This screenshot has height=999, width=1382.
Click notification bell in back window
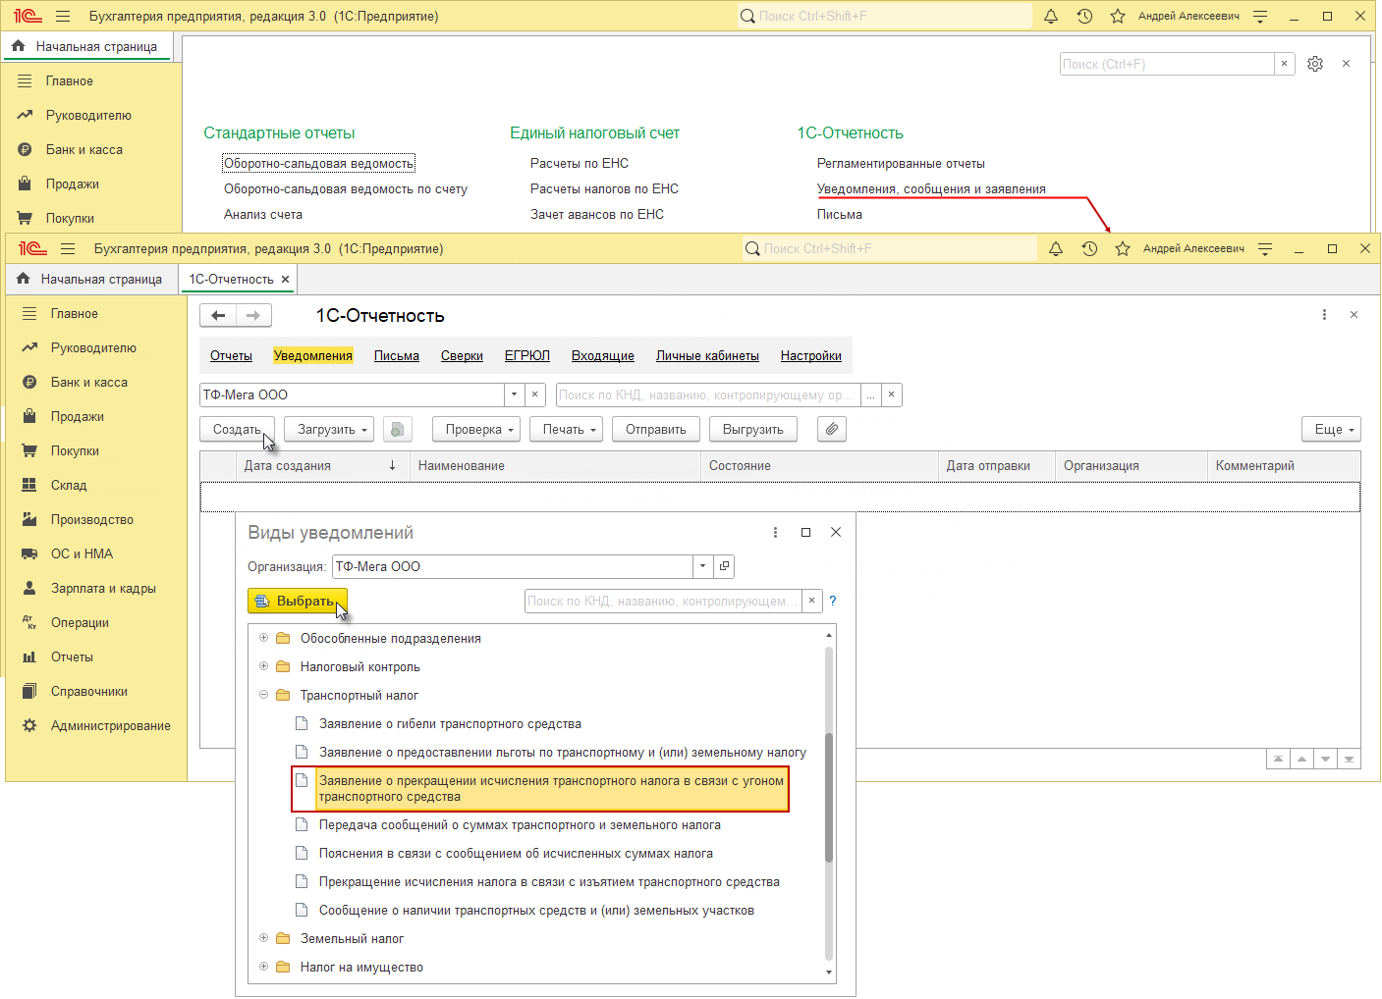coord(1051,17)
